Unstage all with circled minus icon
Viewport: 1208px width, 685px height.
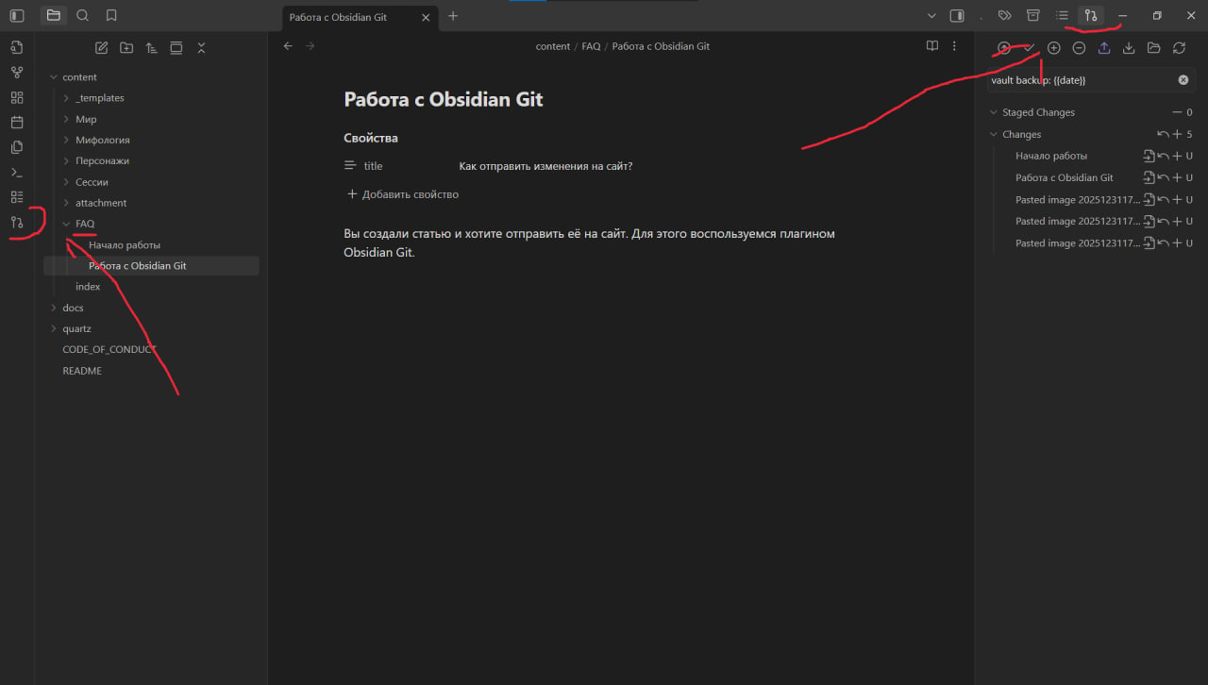[1079, 48]
